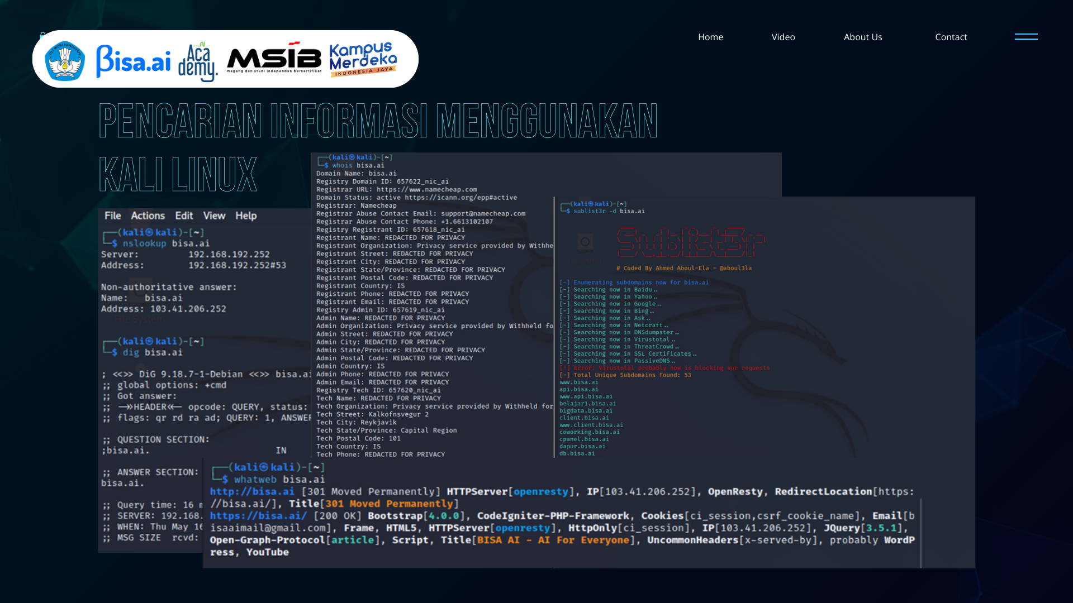Open the hamburger menu icon
Screen dimensions: 1073x603
pos(1026,37)
